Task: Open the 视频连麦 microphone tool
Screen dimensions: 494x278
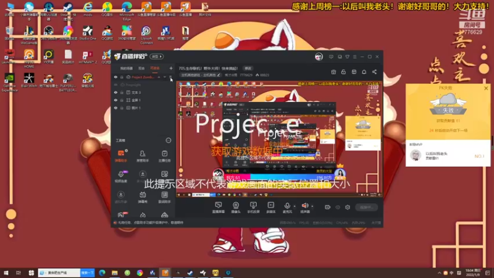Action: [x=121, y=177]
